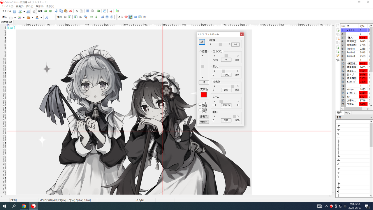
Task: Toggle the 絵 picture button in trace control
Action: 202,42
